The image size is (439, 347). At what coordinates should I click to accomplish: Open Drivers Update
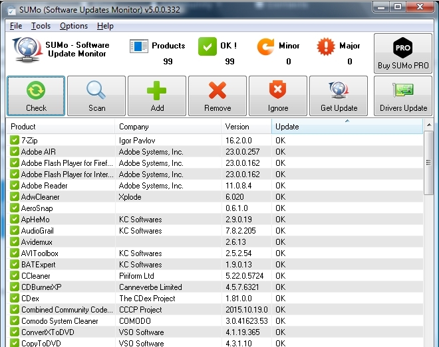coord(403,96)
